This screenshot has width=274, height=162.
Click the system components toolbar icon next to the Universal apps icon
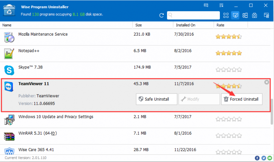pos(254,15)
